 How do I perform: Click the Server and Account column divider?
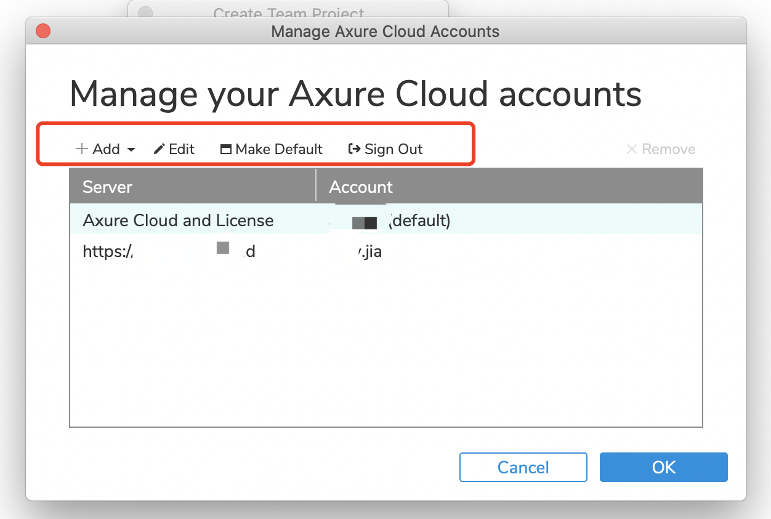click(x=316, y=186)
